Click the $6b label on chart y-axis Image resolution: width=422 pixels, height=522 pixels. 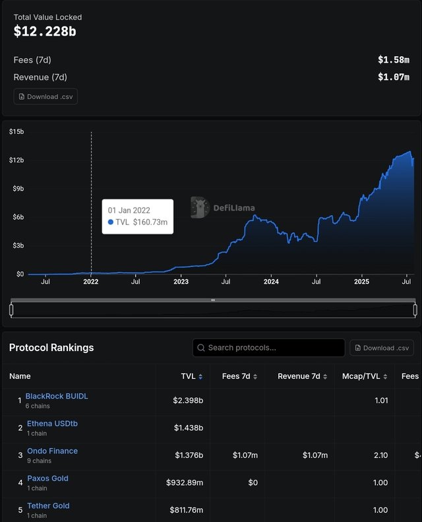(18, 217)
